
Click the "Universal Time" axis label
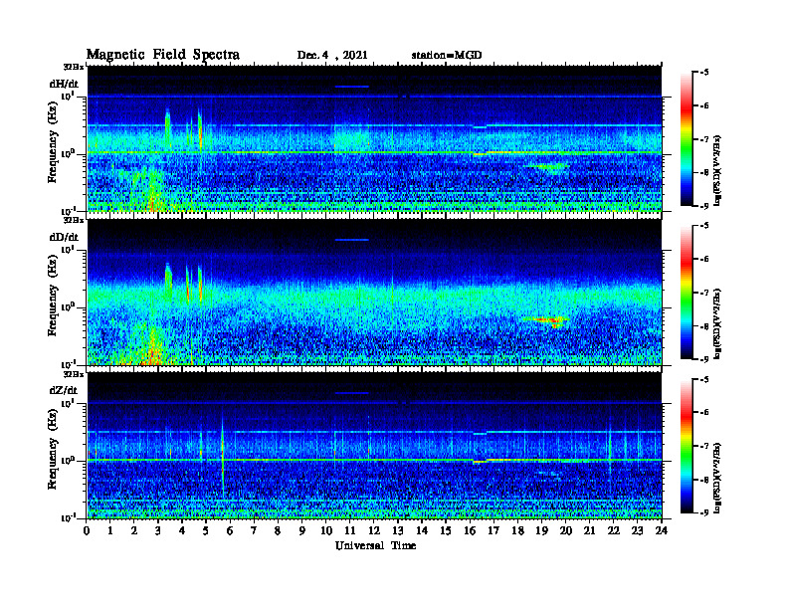click(x=375, y=545)
